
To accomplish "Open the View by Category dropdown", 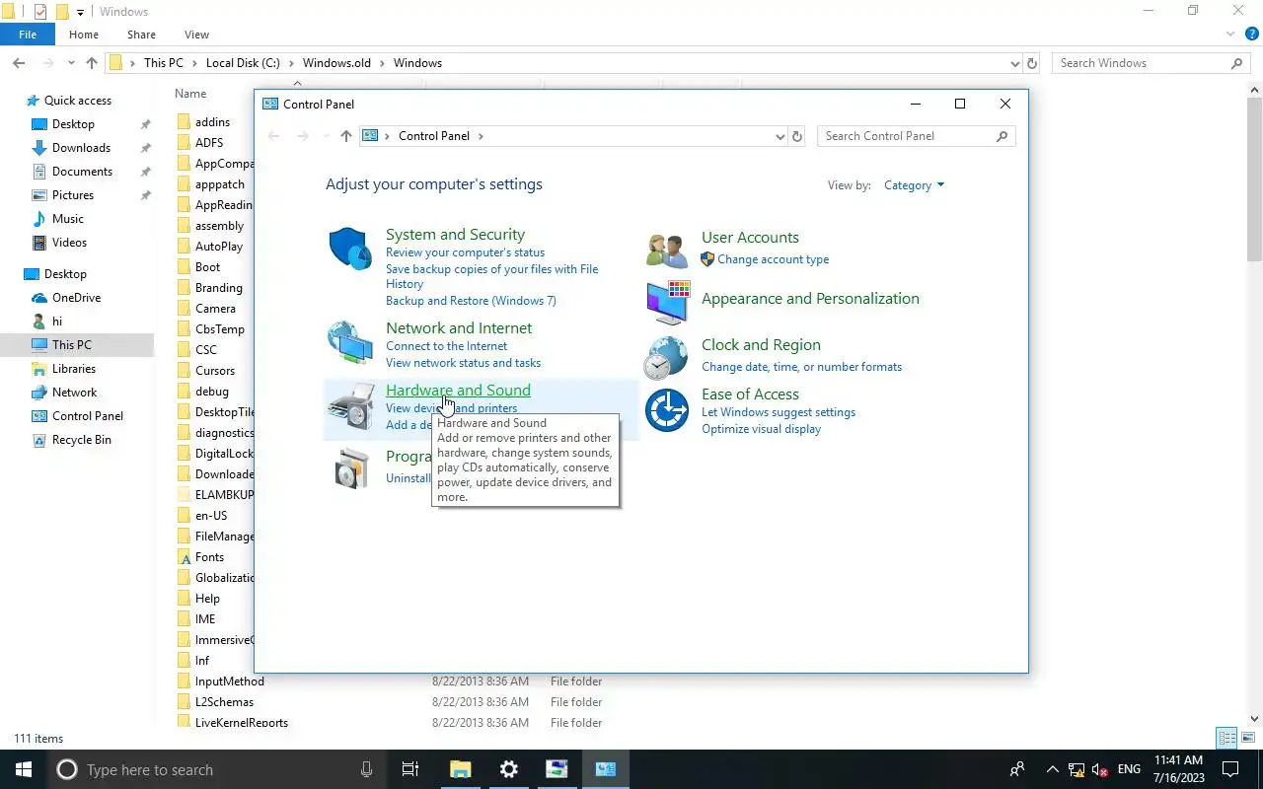I will pyautogui.click(x=914, y=185).
